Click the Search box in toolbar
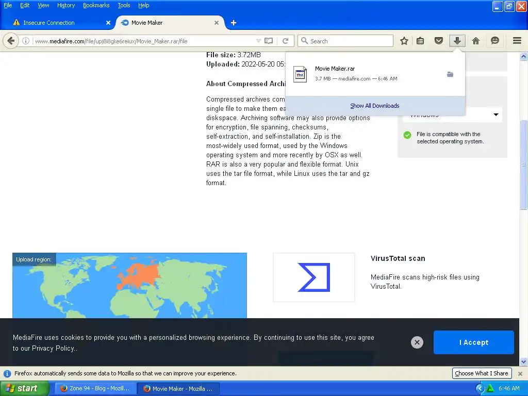The width and height of the screenshot is (528, 396). [345, 41]
